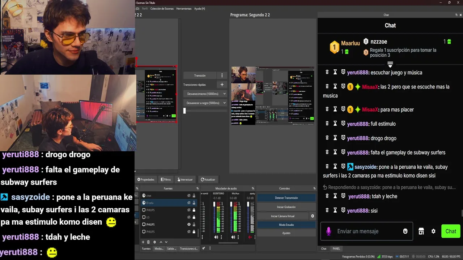Click the Mic/Aux volume fader

click(x=231, y=204)
